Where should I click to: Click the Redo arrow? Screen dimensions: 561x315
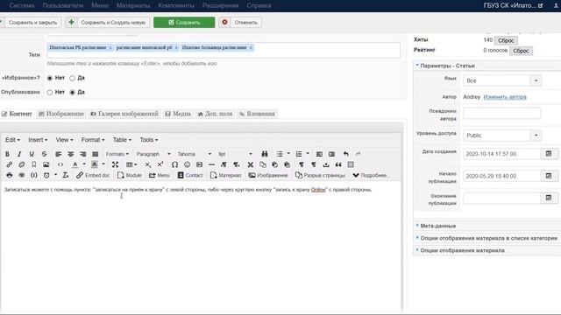[358, 154]
